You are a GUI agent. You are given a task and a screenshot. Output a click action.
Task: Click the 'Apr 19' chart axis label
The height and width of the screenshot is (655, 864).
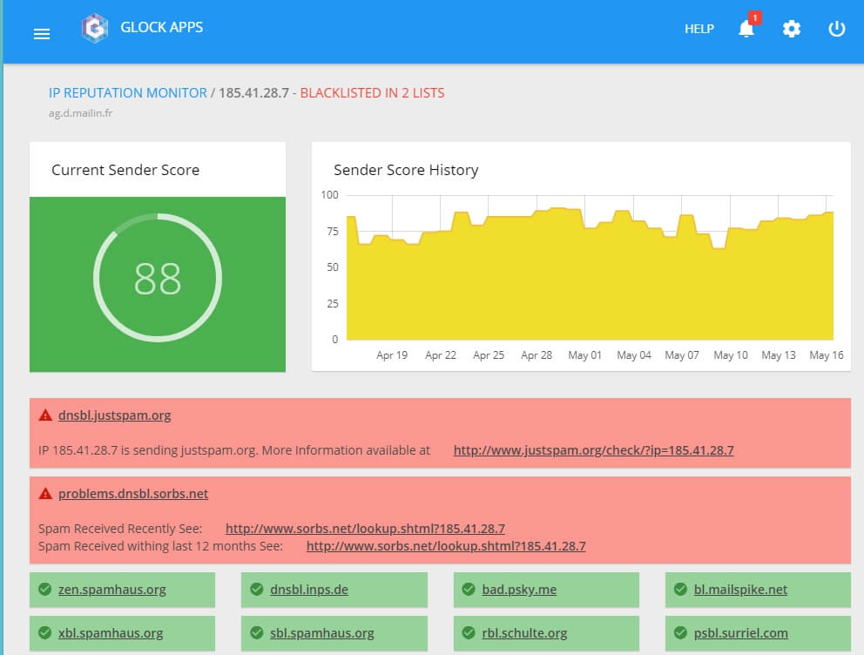click(x=392, y=355)
